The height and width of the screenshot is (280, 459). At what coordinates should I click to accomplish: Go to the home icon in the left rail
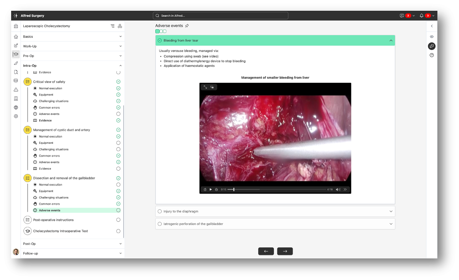16,36
